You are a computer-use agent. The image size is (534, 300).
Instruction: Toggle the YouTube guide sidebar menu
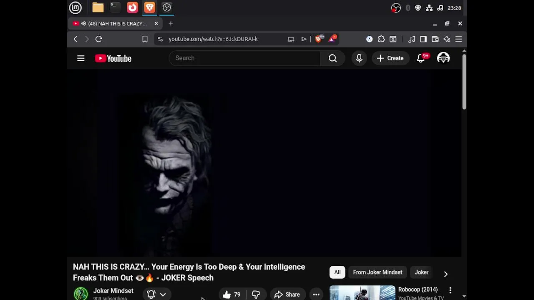click(81, 58)
